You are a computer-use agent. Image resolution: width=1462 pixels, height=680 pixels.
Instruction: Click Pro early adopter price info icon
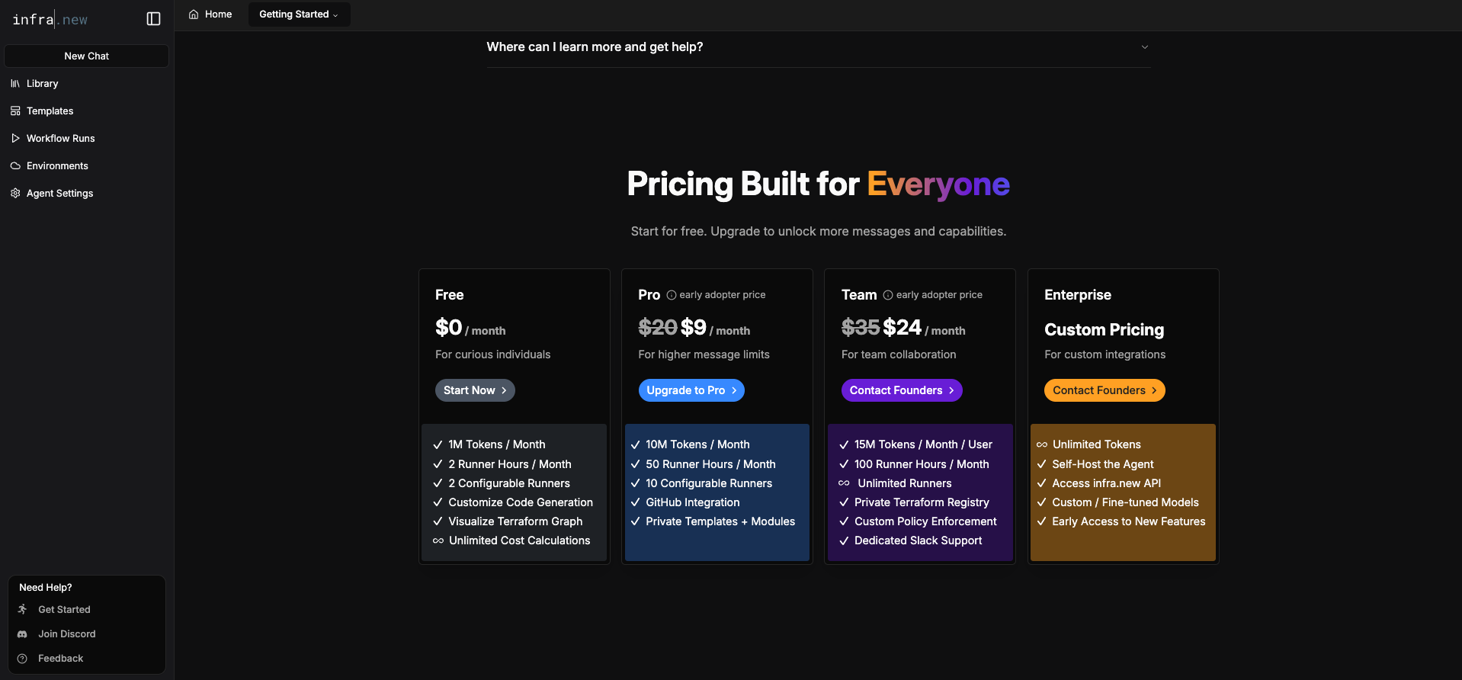point(672,295)
